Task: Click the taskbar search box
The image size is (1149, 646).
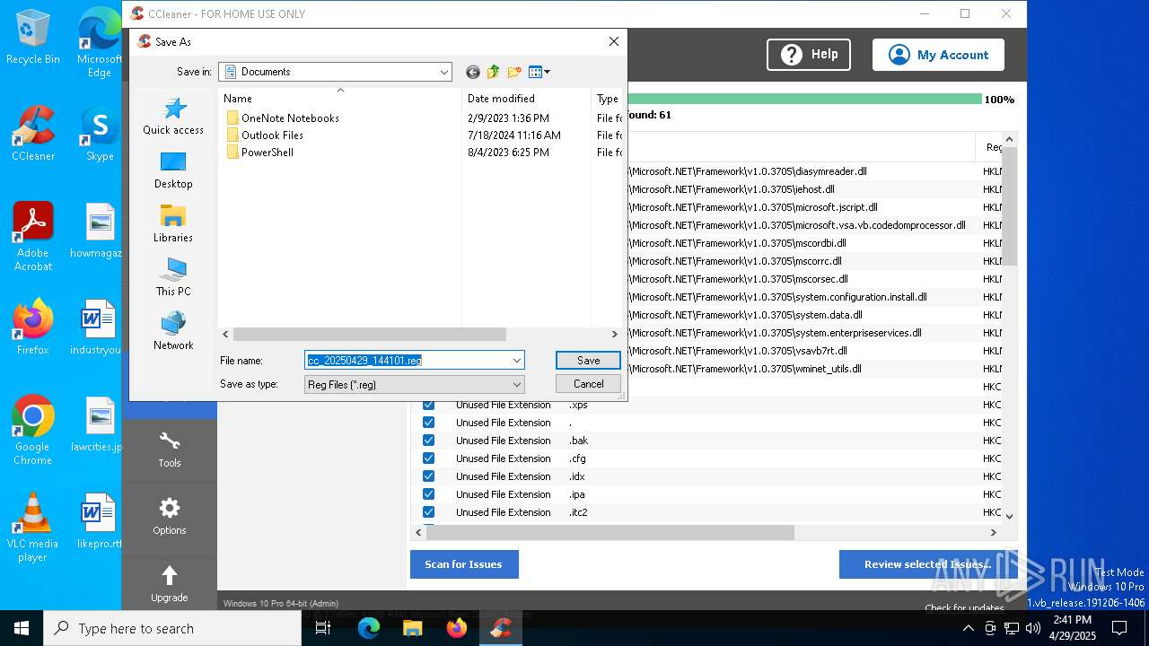Action: pyautogui.click(x=172, y=628)
